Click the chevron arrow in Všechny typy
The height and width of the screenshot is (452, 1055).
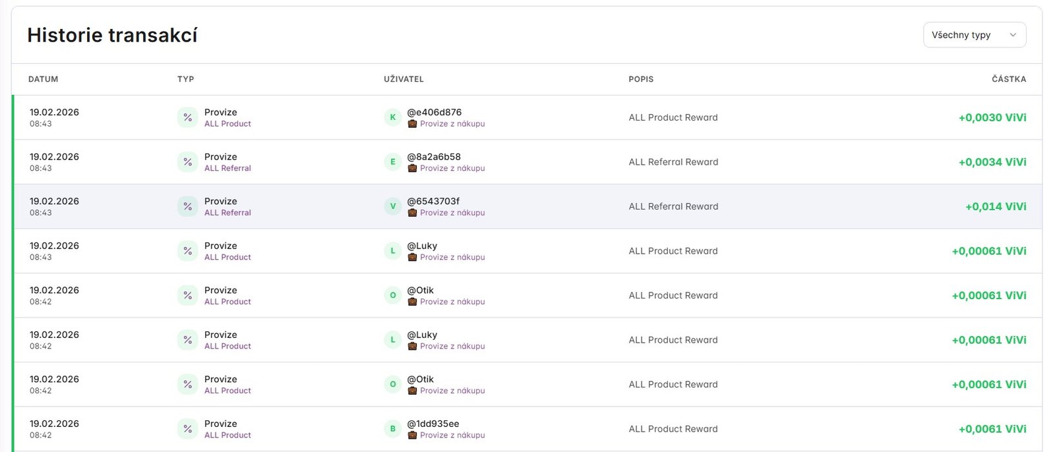(1013, 35)
